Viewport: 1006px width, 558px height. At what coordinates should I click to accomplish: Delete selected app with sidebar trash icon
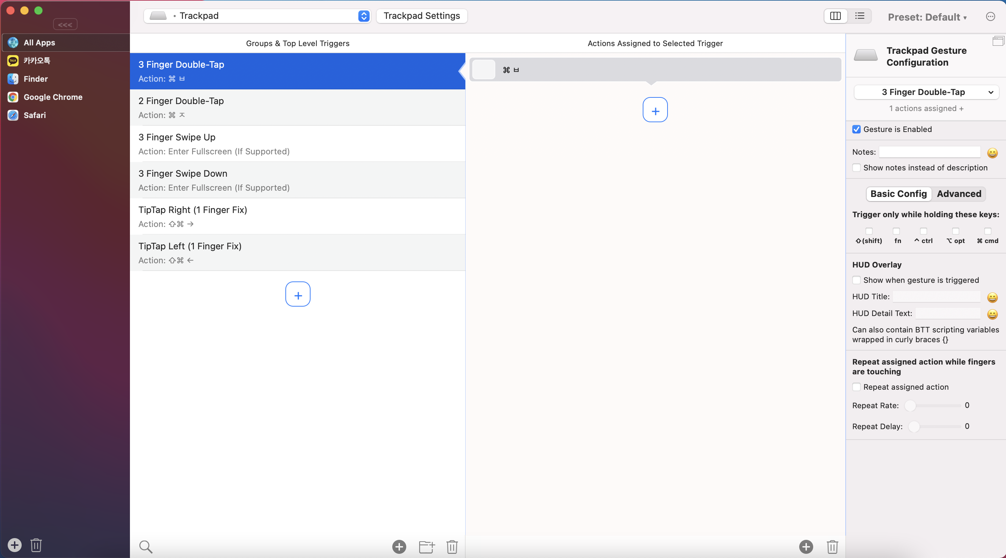click(x=36, y=545)
